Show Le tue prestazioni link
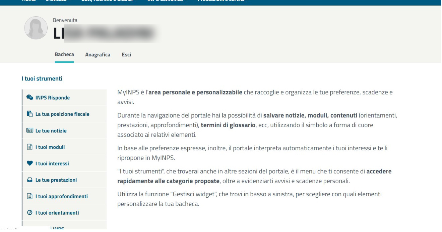Image resolution: width=442 pixels, height=232 pixels. pyautogui.click(x=56, y=180)
